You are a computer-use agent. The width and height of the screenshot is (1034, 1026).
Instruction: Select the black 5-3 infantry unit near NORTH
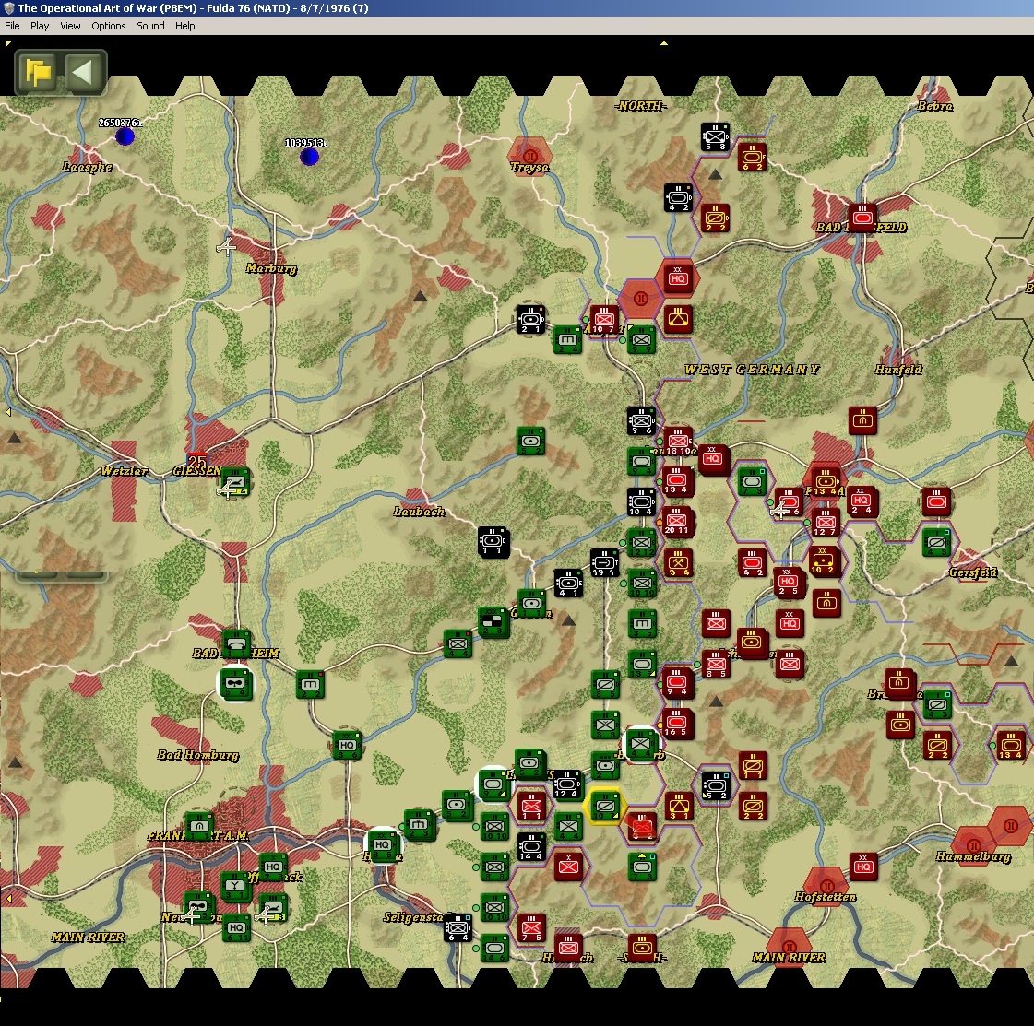tap(715, 137)
